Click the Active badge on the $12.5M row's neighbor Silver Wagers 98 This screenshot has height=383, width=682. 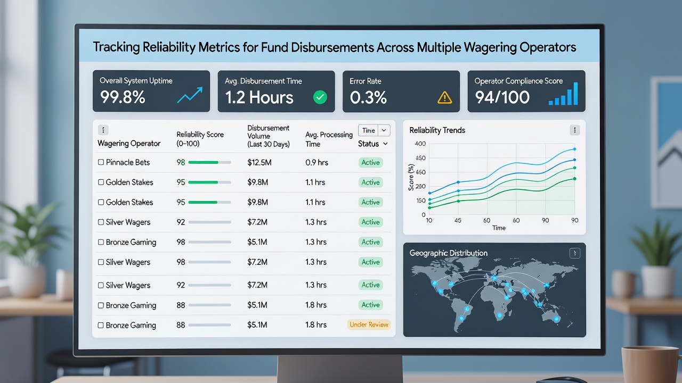tap(370, 262)
